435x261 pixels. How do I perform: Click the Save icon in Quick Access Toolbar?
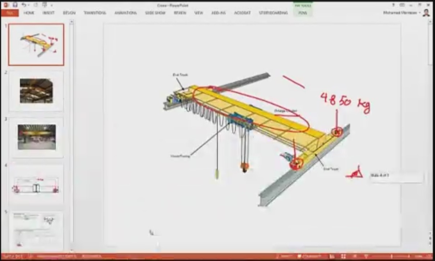tap(15, 5)
